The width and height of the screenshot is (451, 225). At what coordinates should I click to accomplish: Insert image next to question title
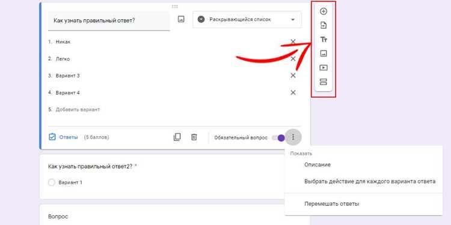181,20
